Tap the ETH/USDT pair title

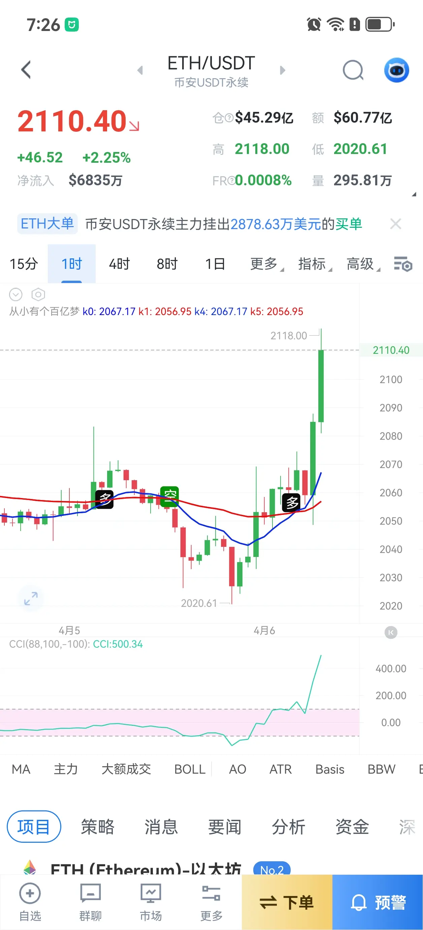click(x=211, y=63)
